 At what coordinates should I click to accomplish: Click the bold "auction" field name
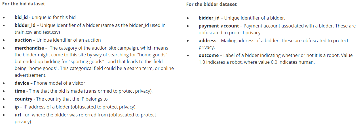23,40
